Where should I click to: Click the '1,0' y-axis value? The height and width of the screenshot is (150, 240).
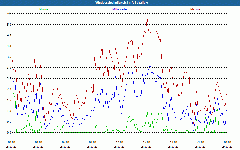point(9,111)
